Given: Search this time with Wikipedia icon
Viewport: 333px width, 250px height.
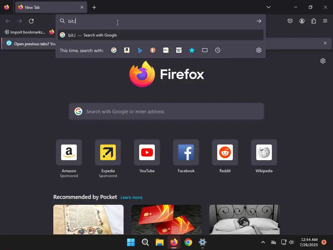Looking at the screenshot, I should [x=179, y=50].
